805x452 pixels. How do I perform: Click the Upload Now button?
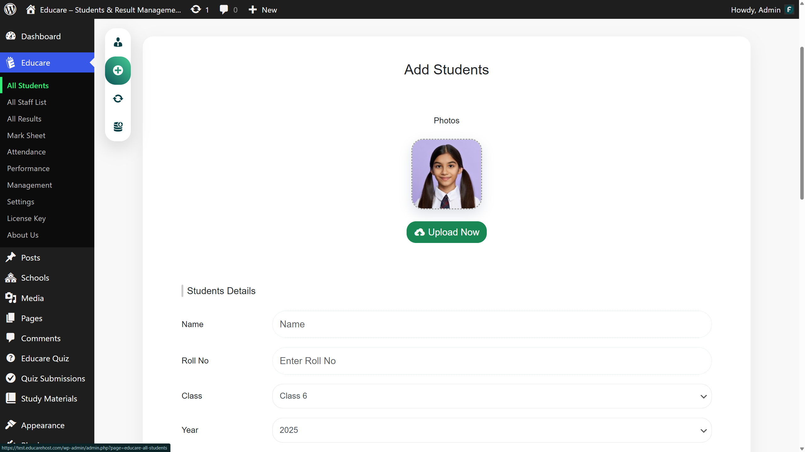click(447, 232)
